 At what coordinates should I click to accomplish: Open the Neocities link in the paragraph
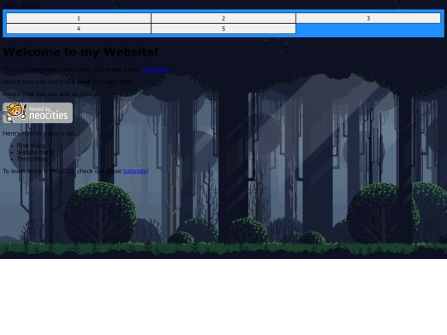click(156, 69)
